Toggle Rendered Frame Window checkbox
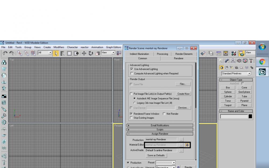 pos(131,114)
